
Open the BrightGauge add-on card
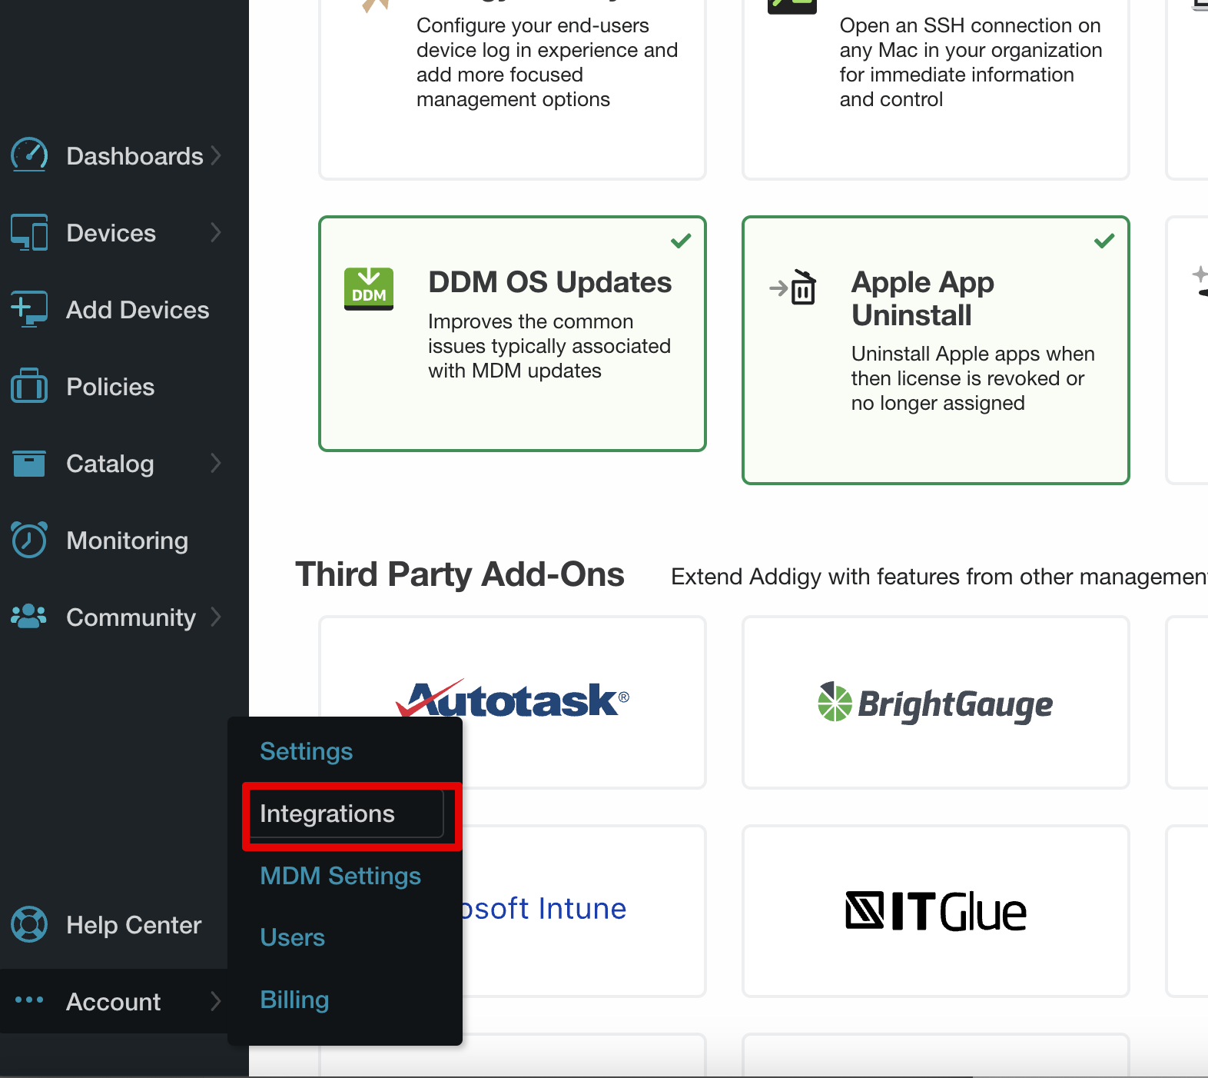[x=935, y=703]
